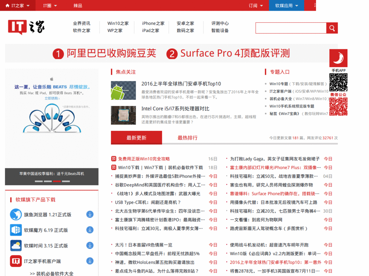Open 智能设备 navigation link

(x=220, y=31)
